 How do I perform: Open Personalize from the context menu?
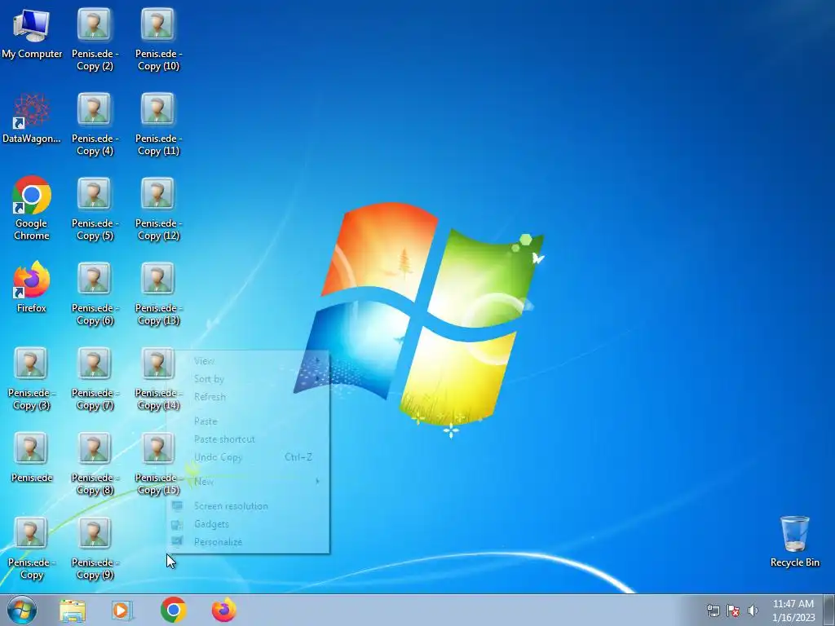pos(248,542)
